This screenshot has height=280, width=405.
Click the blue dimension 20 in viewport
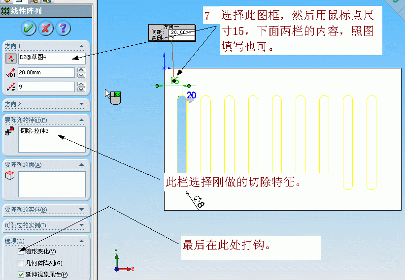coord(191,95)
